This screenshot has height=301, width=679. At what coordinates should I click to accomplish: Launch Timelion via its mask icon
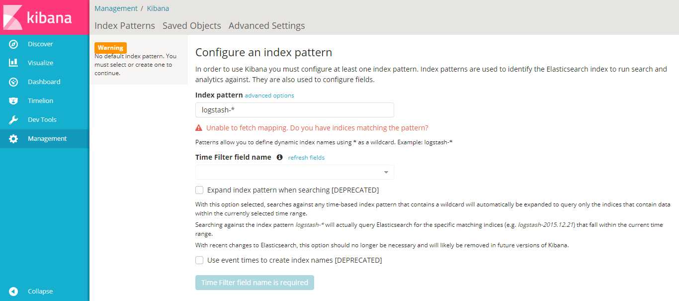click(13, 101)
